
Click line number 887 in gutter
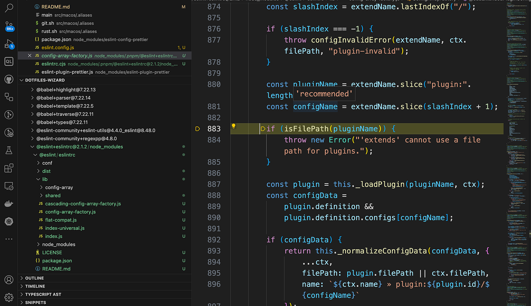click(214, 184)
